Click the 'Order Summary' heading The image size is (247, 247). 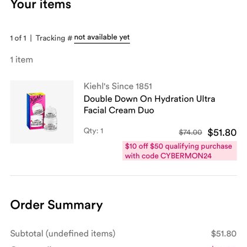56,205
